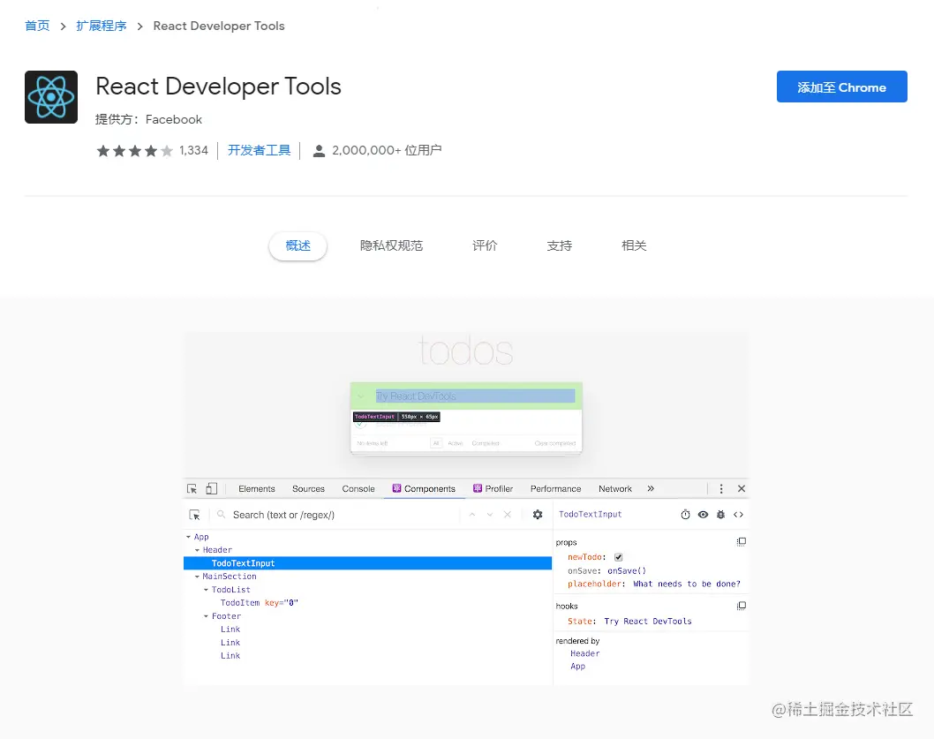Click the star rating icons

coord(134,151)
